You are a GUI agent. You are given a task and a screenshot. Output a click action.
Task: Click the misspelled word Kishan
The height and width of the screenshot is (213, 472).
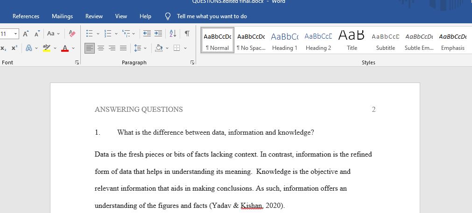pyautogui.click(x=251, y=206)
